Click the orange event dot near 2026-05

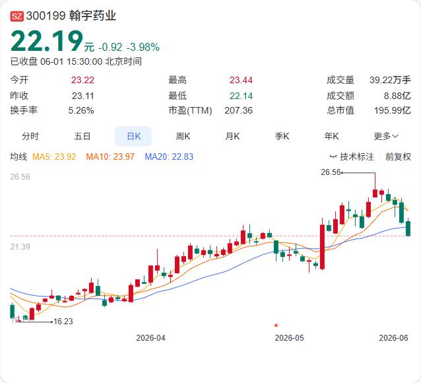(x=276, y=325)
